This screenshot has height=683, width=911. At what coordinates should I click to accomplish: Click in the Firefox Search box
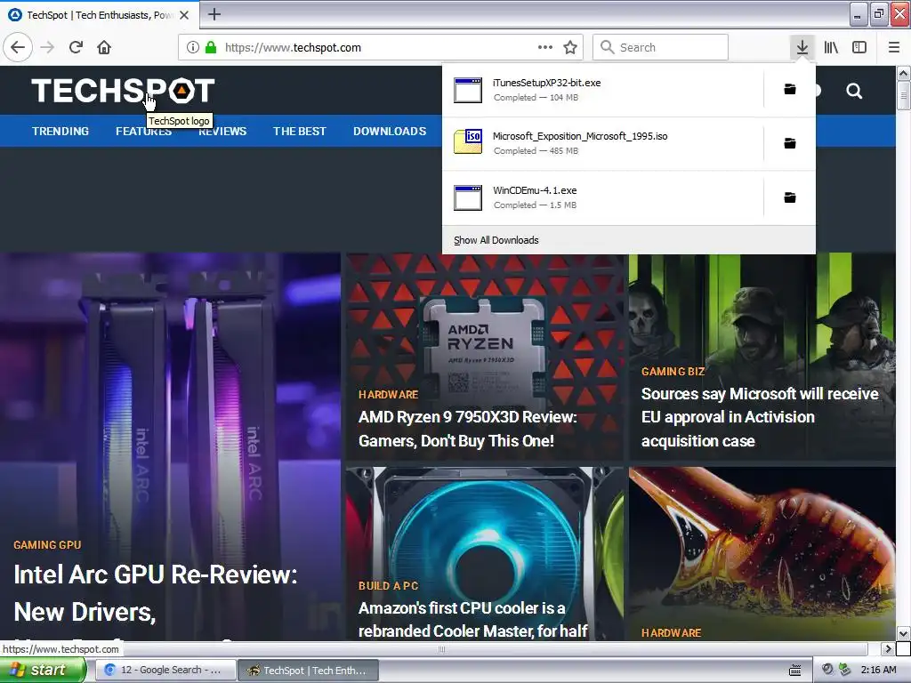pos(661,47)
